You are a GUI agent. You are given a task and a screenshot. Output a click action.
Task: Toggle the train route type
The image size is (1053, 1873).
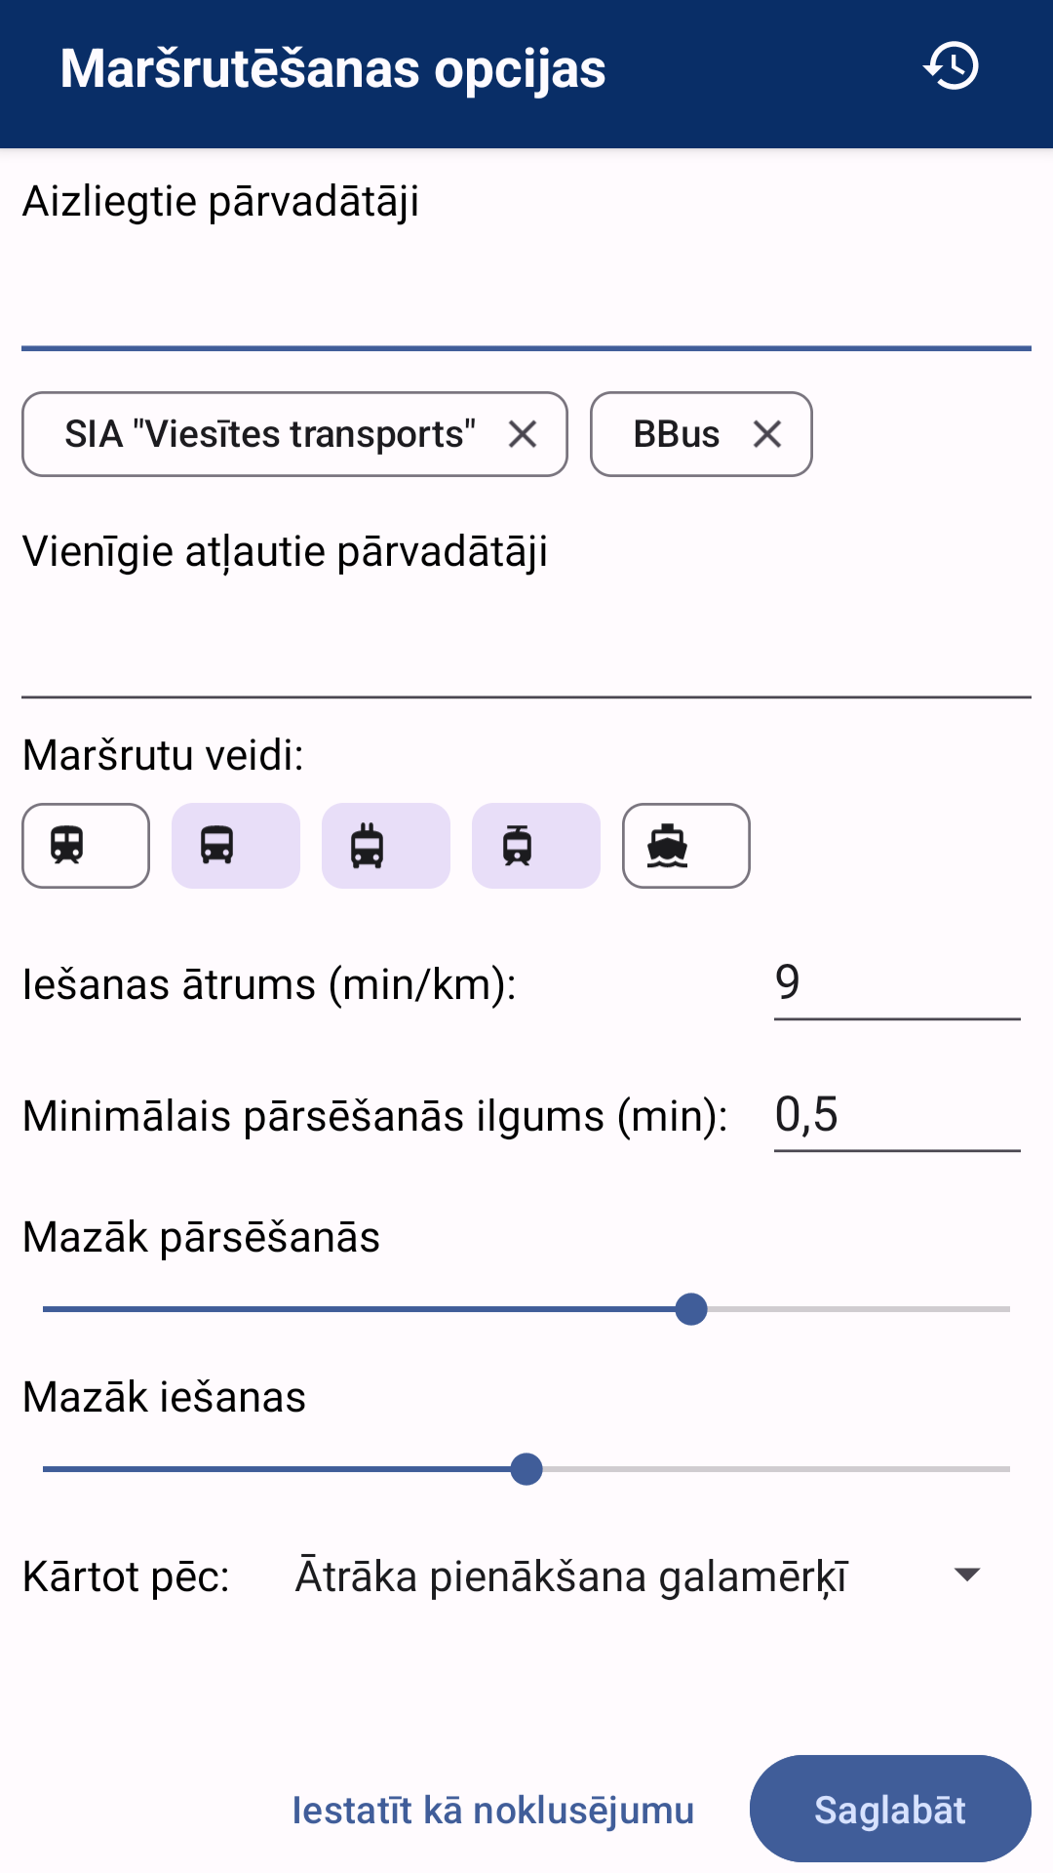(x=86, y=846)
